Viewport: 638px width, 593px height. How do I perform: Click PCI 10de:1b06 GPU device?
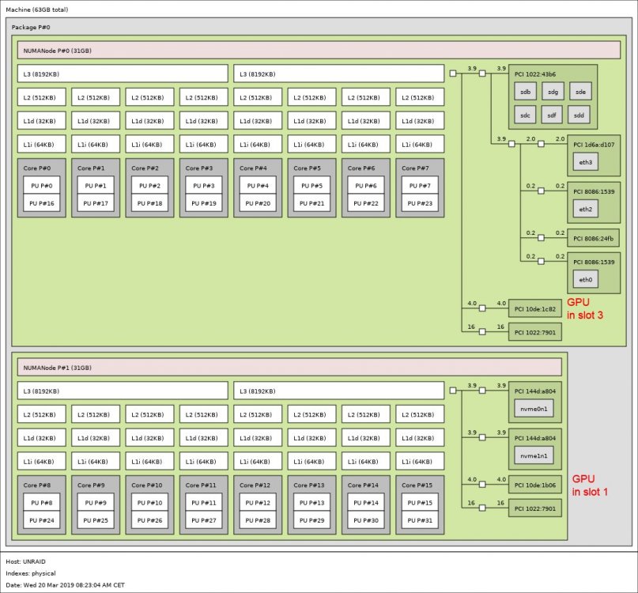coord(534,485)
